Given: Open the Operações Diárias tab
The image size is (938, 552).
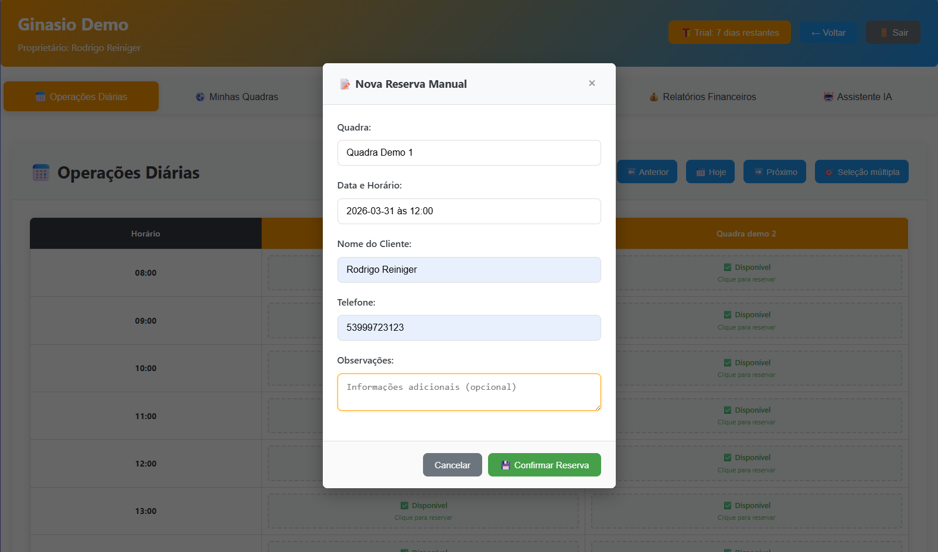Looking at the screenshot, I should tap(81, 97).
